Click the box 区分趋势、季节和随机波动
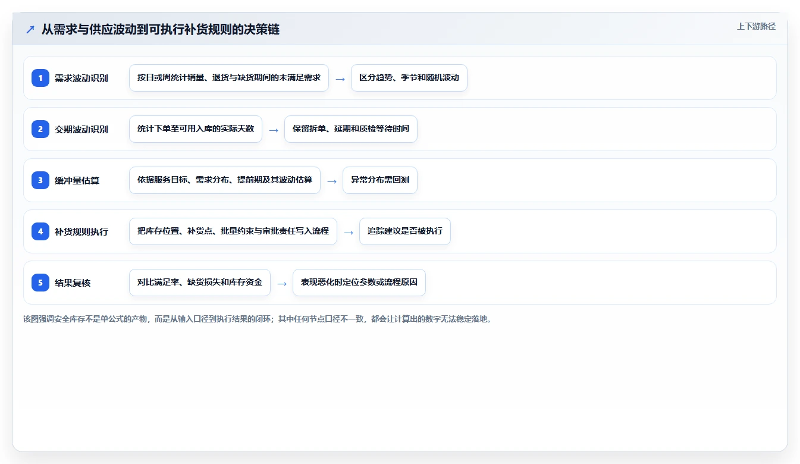 pos(409,78)
